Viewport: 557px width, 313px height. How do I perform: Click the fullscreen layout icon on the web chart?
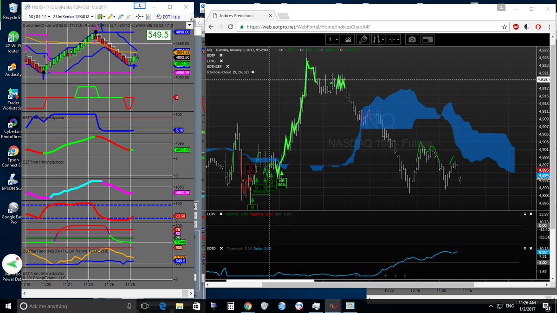point(427,39)
